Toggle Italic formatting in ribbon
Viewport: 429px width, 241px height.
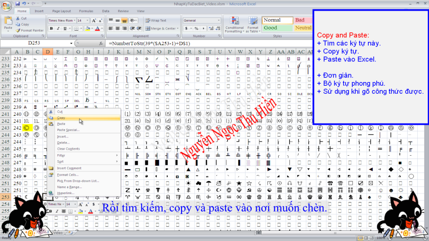58,28
